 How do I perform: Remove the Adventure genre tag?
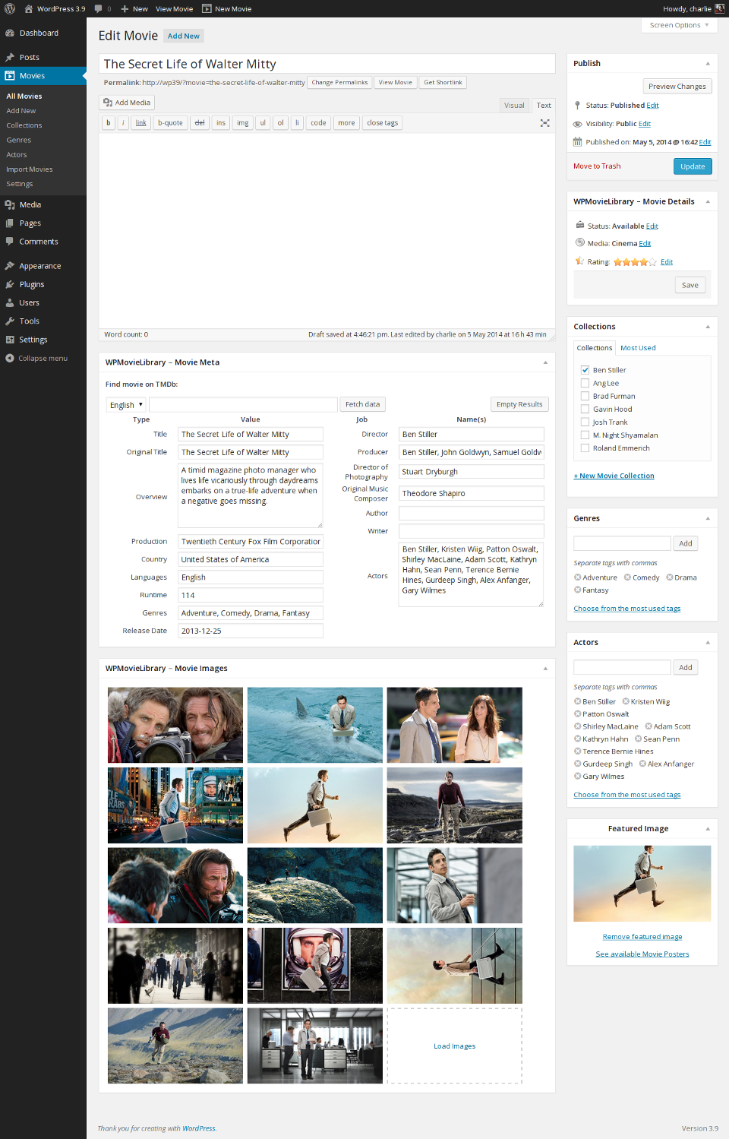(x=578, y=577)
